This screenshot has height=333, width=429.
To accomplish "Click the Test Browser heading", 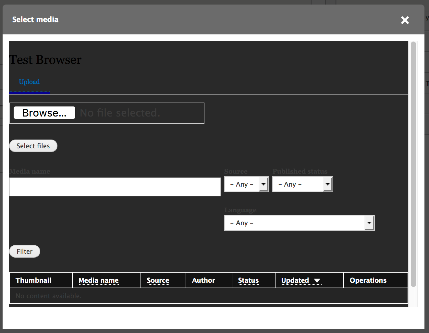I will [45, 60].
